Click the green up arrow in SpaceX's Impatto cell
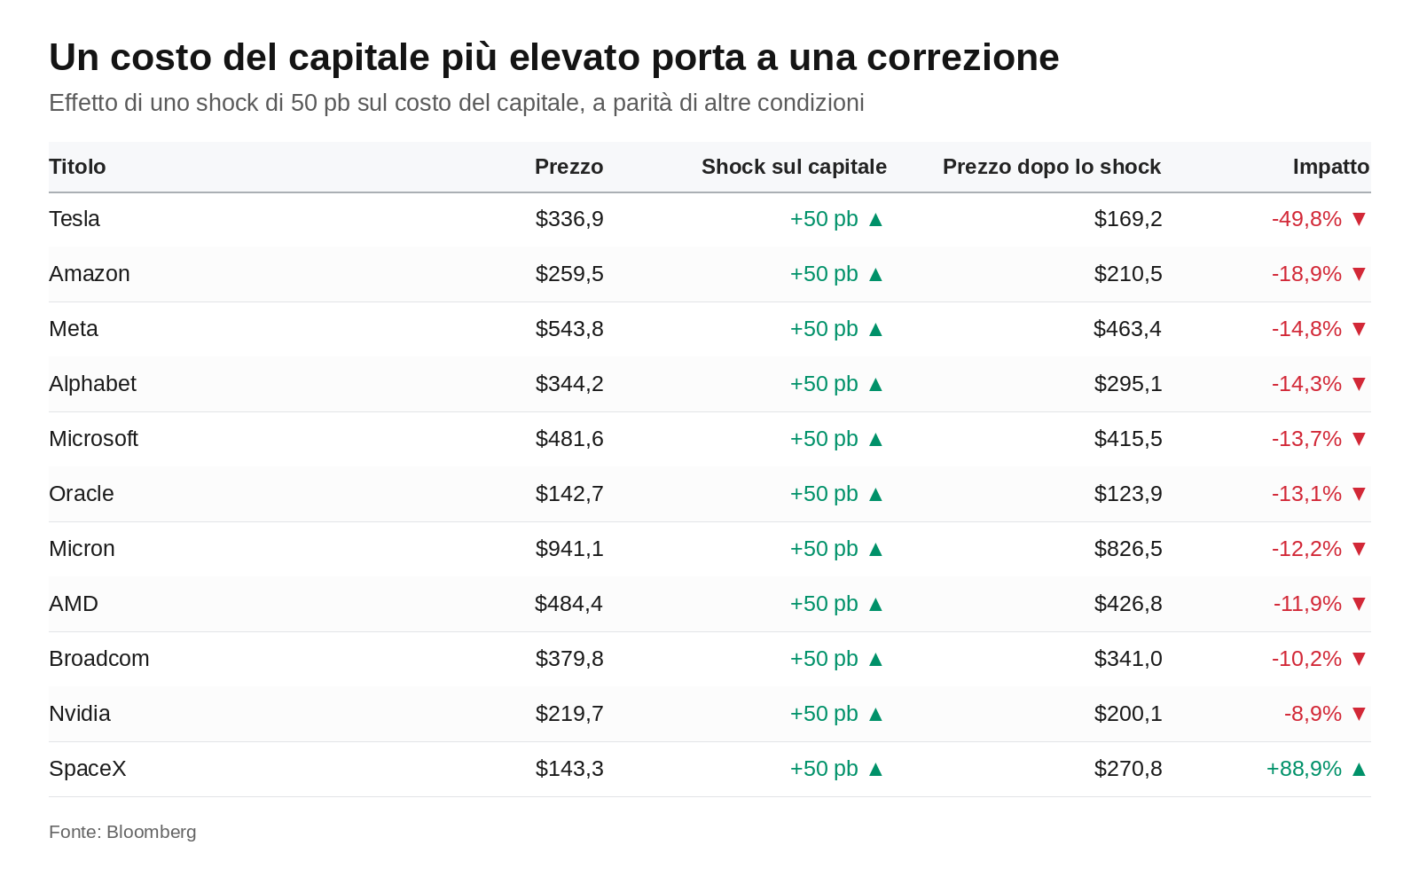The height and width of the screenshot is (869, 1419). pos(1359,769)
